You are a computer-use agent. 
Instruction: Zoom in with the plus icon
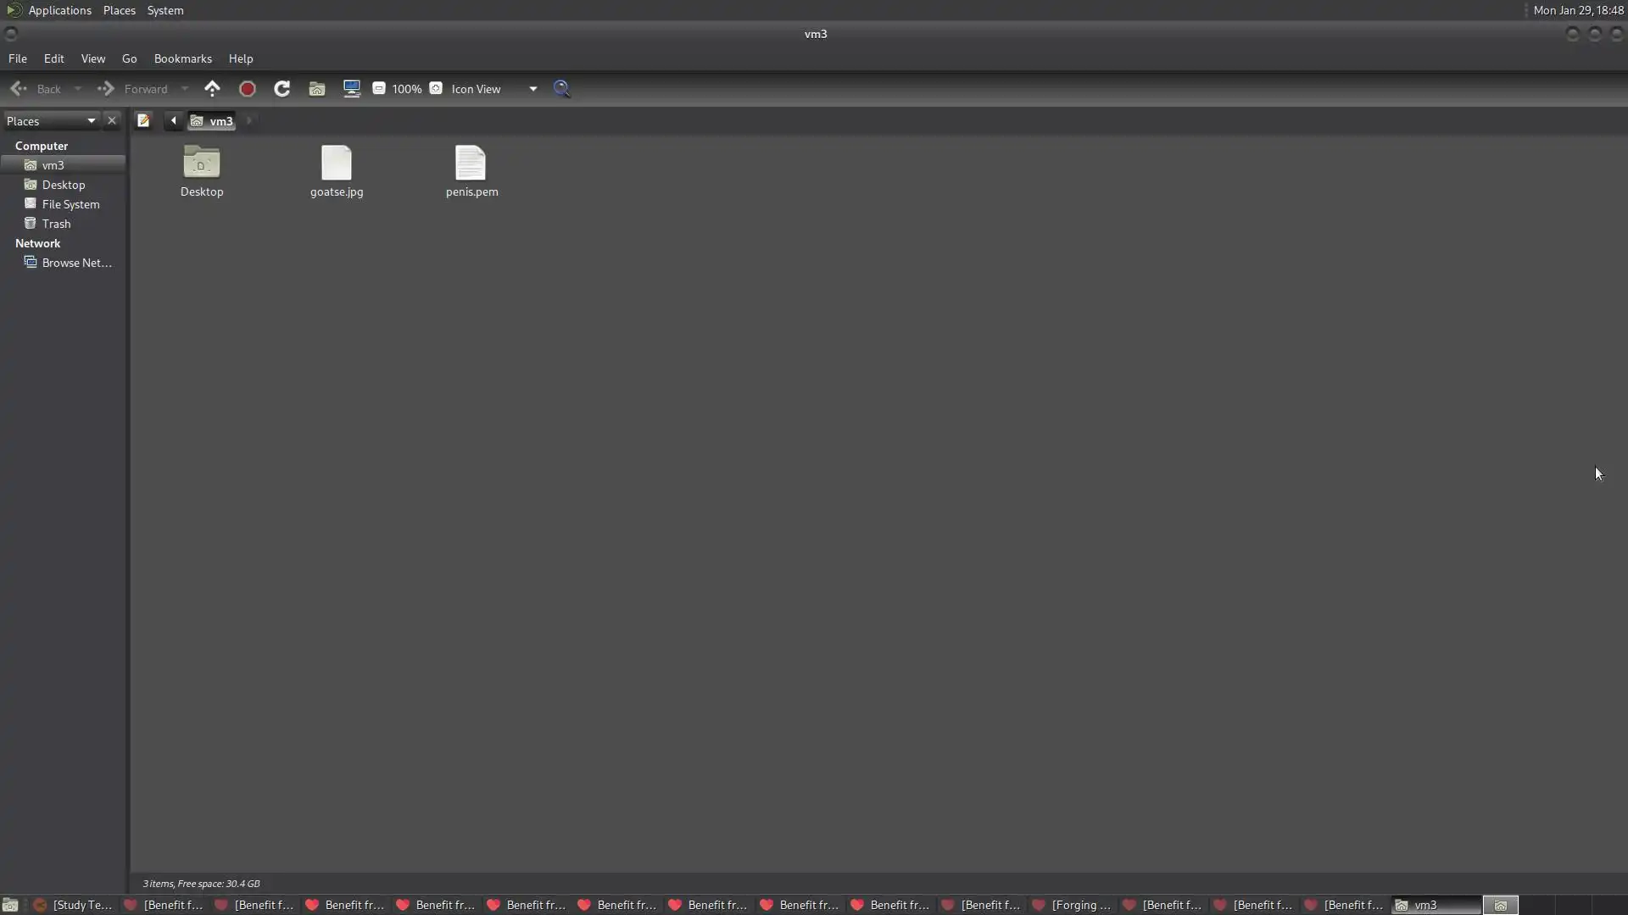[436, 88]
